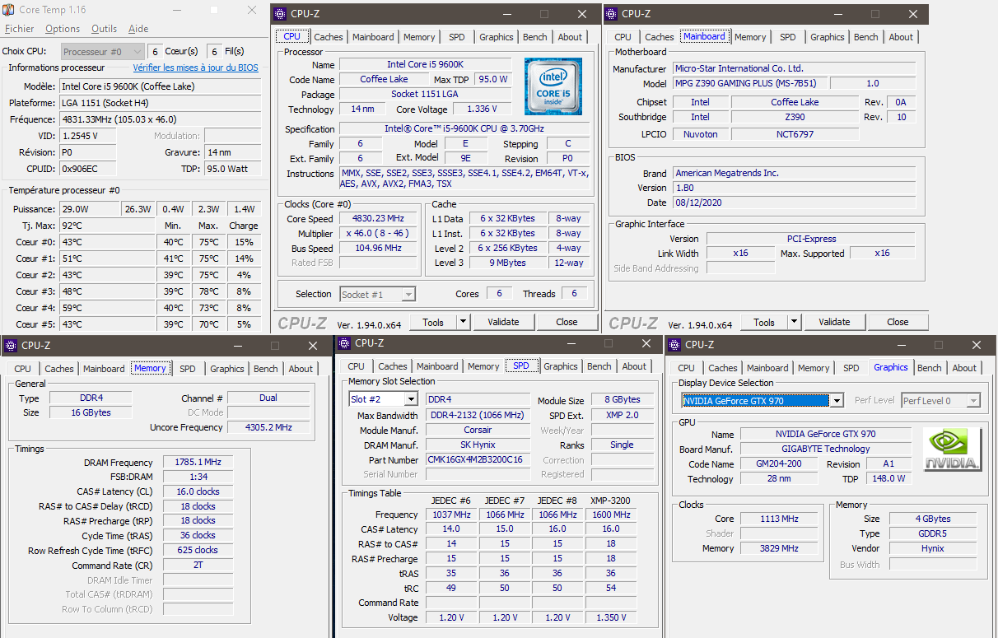Click the CPU-Z icon in the SPD window title
The width and height of the screenshot is (998, 638).
345,343
